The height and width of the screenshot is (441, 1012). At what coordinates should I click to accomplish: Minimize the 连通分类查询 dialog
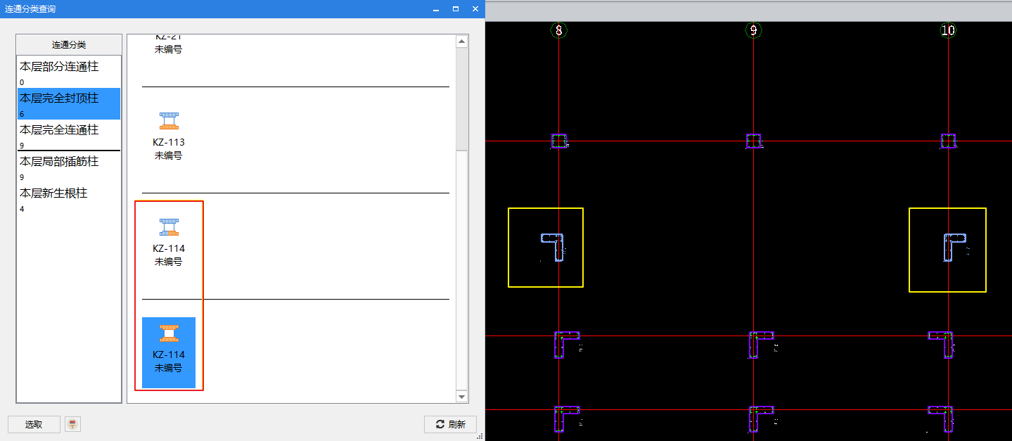pyautogui.click(x=436, y=8)
